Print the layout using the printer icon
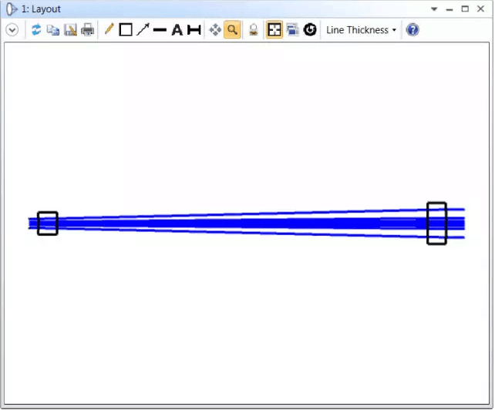The height and width of the screenshot is (410, 495). tap(88, 30)
